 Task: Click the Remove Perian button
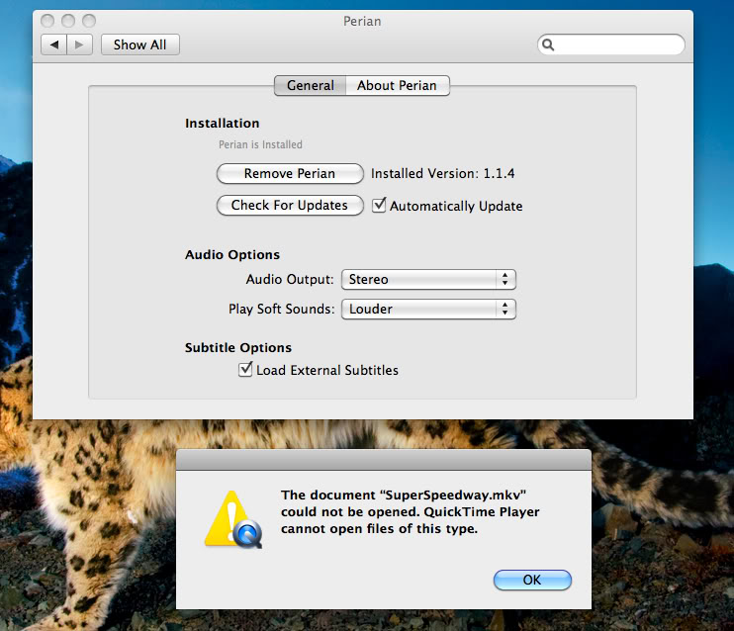[290, 174]
